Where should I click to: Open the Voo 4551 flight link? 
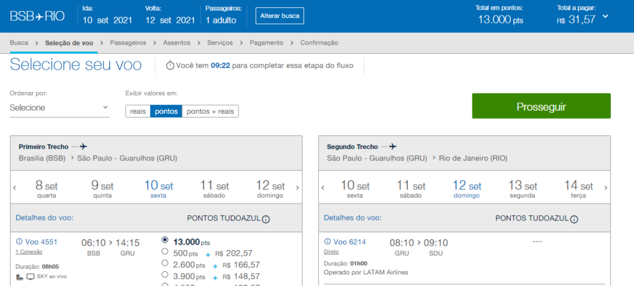pos(41,242)
